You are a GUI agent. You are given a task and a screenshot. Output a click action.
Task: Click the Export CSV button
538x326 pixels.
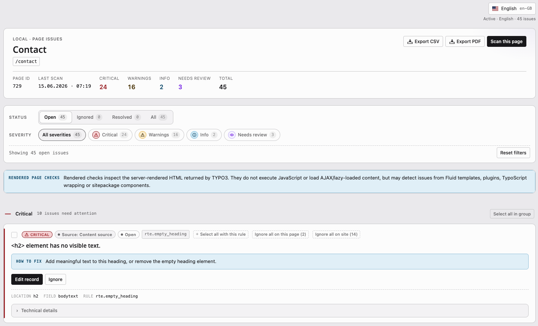click(423, 42)
